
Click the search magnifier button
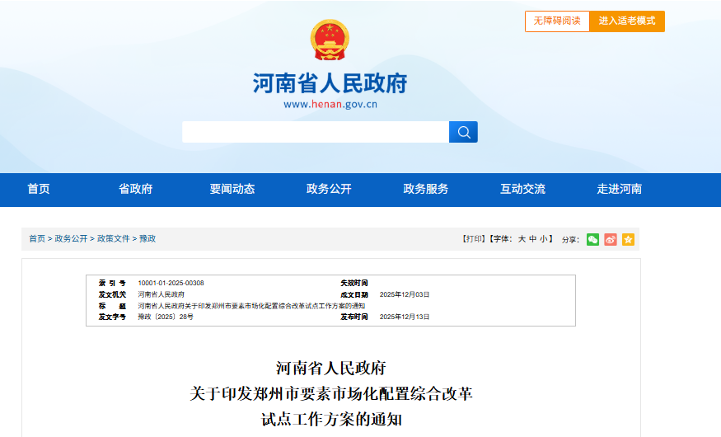click(x=463, y=132)
